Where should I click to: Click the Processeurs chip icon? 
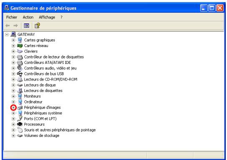pos(20,124)
